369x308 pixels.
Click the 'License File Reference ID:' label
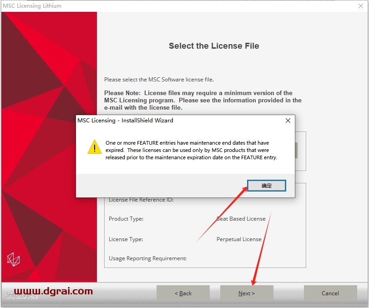tap(141, 200)
